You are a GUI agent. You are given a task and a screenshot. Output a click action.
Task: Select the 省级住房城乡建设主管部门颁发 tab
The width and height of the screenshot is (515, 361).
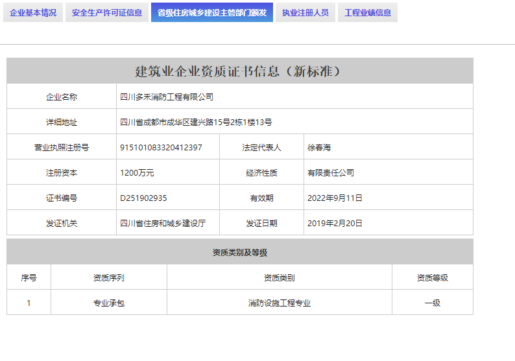click(212, 12)
